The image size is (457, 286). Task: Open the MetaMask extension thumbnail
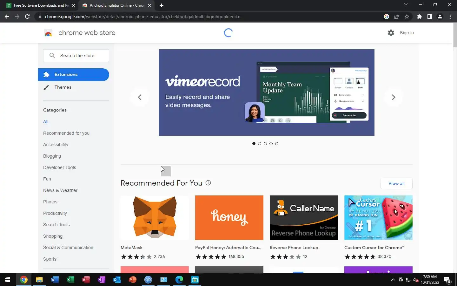click(155, 218)
